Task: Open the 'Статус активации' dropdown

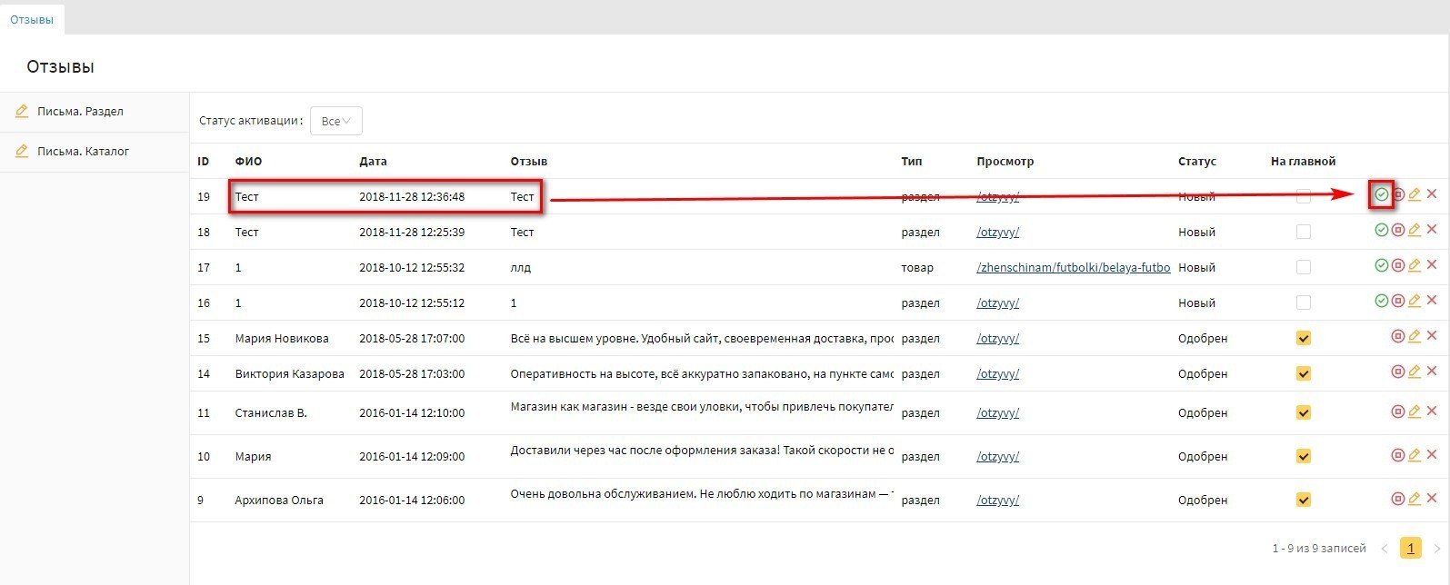Action: (x=335, y=121)
